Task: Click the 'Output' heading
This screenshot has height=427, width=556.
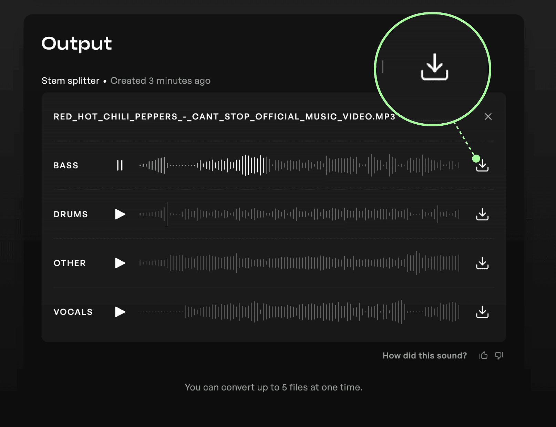Action: coord(77,44)
